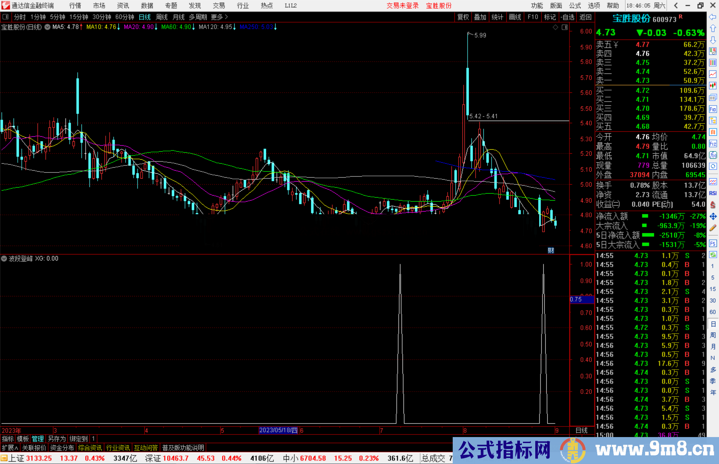Click the four-way move arrows icon
This screenshot has width=719, height=464.
(x=713, y=217)
